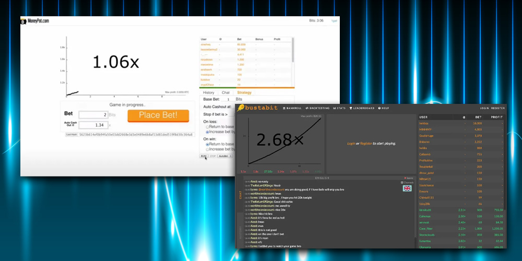Click the bustabit rocket logo
The height and width of the screenshot is (261, 522).
tap(240, 108)
